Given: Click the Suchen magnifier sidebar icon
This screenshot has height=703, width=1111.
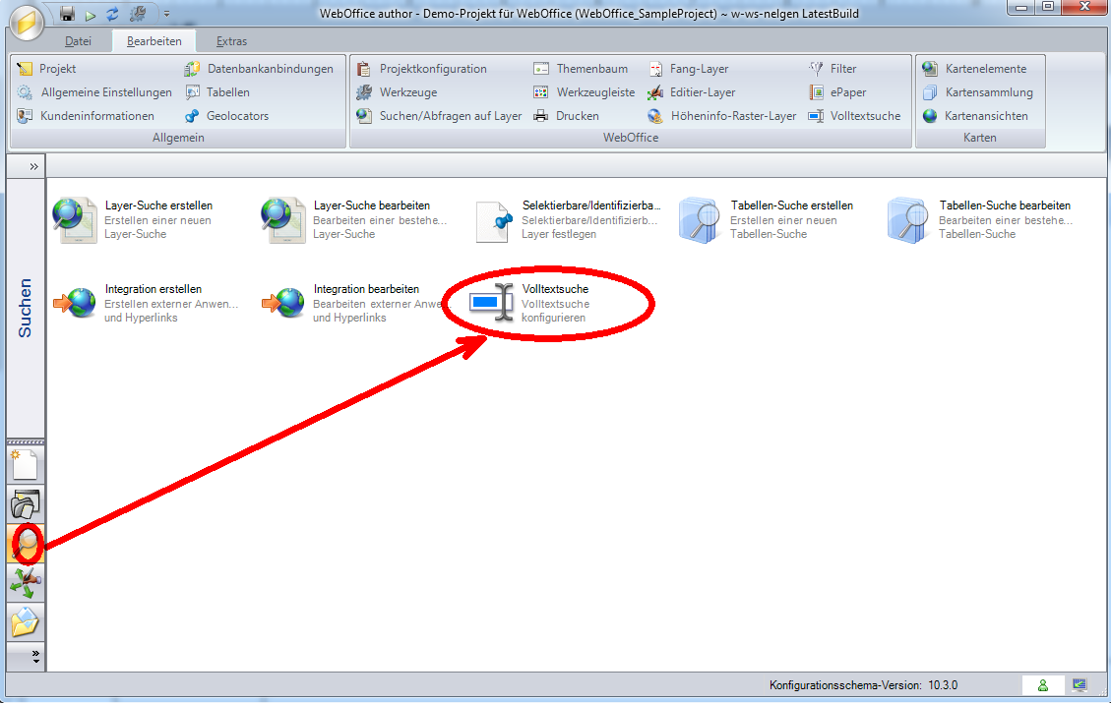Looking at the screenshot, I should [26, 543].
